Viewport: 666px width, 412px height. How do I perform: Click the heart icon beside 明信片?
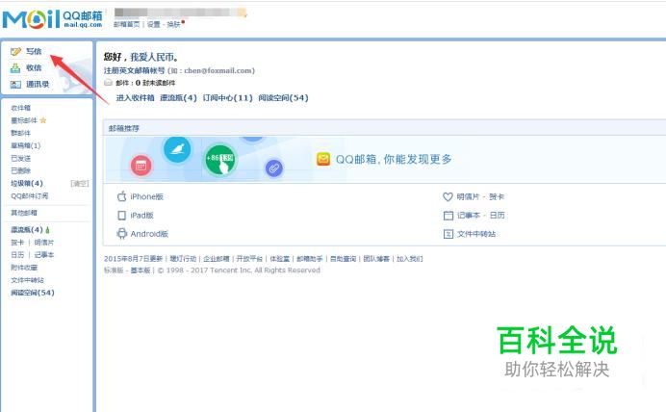448,196
